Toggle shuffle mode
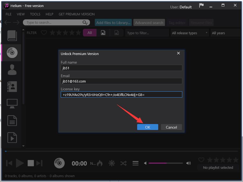Image resolution: width=243 pixels, height=182 pixels. (123, 163)
